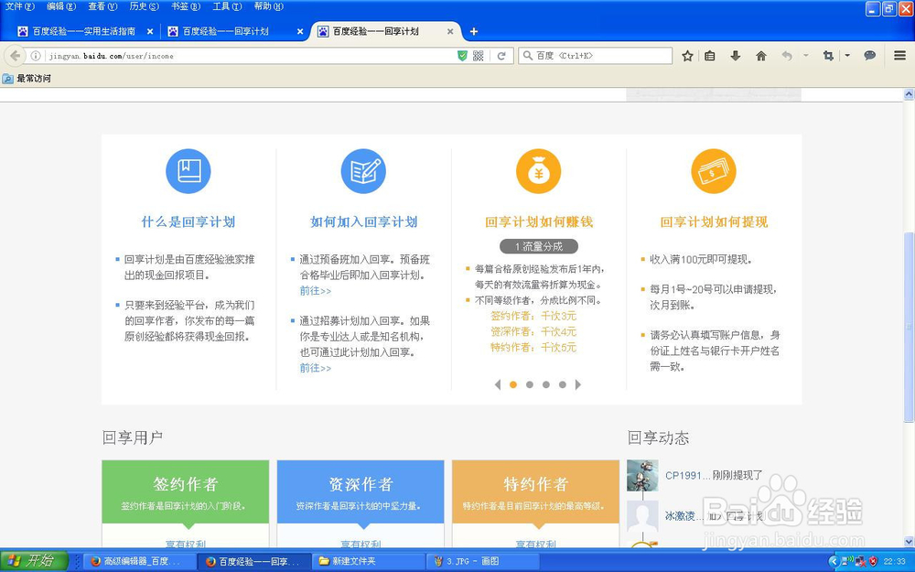The image size is (915, 572).
Task: Go to next carousel slide arrow
Action: click(577, 384)
